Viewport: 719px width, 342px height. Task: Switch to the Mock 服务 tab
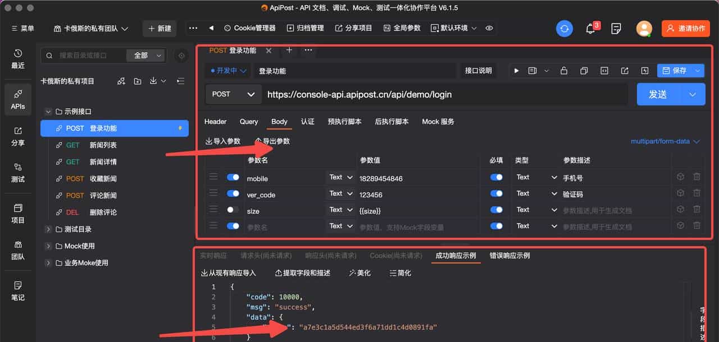click(x=438, y=122)
